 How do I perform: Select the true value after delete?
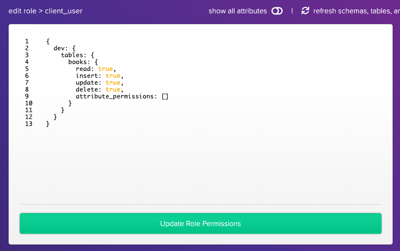pos(113,89)
